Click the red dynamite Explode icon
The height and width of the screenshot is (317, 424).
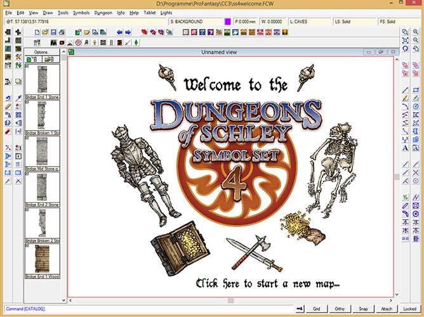pyautogui.click(x=8, y=131)
